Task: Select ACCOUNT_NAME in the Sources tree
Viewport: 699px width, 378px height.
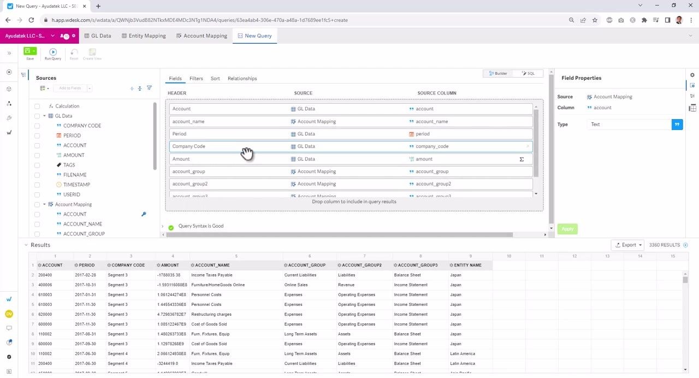Action: pyautogui.click(x=82, y=224)
